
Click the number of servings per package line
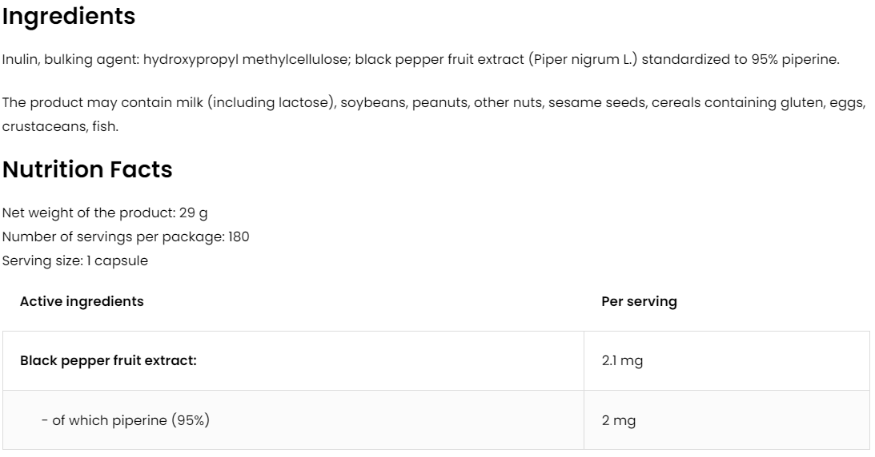[x=126, y=236]
